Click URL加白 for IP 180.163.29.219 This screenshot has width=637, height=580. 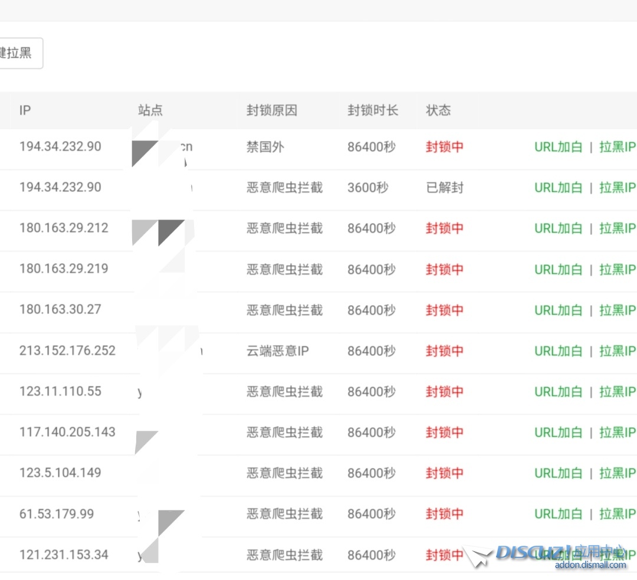tap(559, 270)
